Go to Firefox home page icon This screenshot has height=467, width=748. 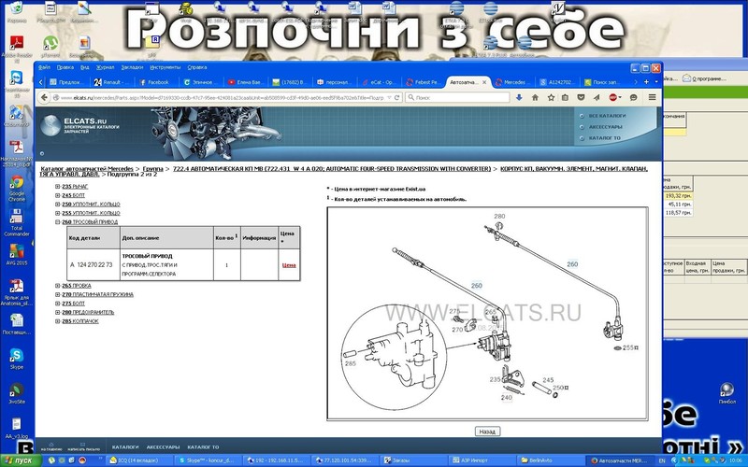tap(535, 97)
